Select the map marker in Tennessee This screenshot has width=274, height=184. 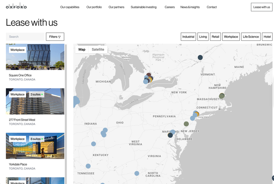tap(88, 166)
